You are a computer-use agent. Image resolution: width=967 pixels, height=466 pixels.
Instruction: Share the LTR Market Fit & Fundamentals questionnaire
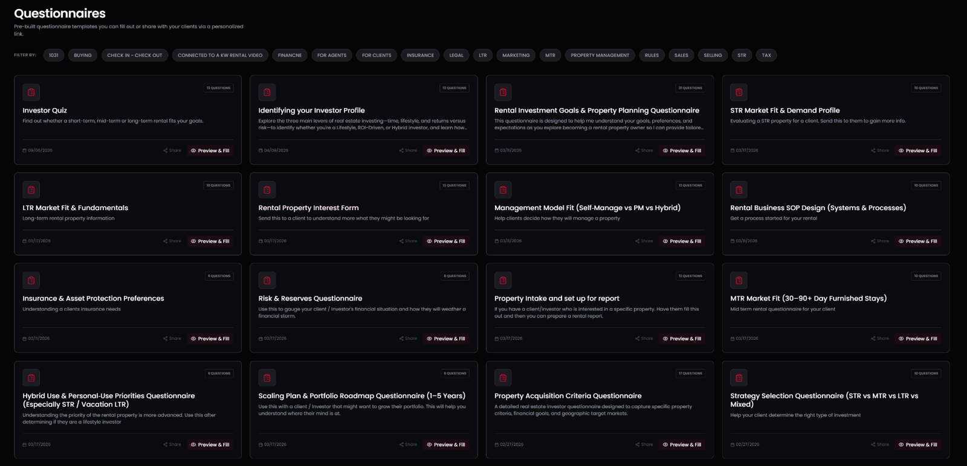[172, 241]
